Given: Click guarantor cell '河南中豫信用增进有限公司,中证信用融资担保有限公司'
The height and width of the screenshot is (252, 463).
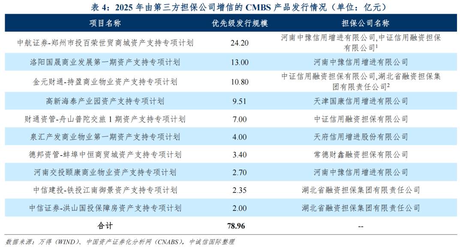Looking at the screenshot, I should coord(361,43).
